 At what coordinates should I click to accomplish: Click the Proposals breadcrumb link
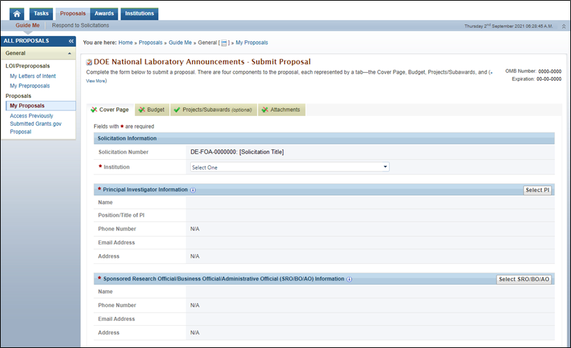pyautogui.click(x=150, y=42)
